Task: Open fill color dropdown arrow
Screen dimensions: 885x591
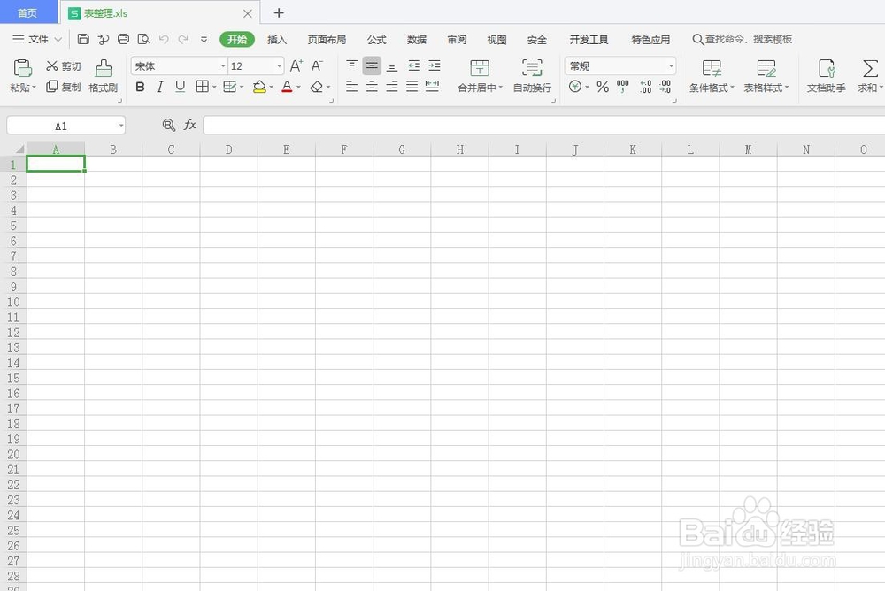Action: (271, 87)
